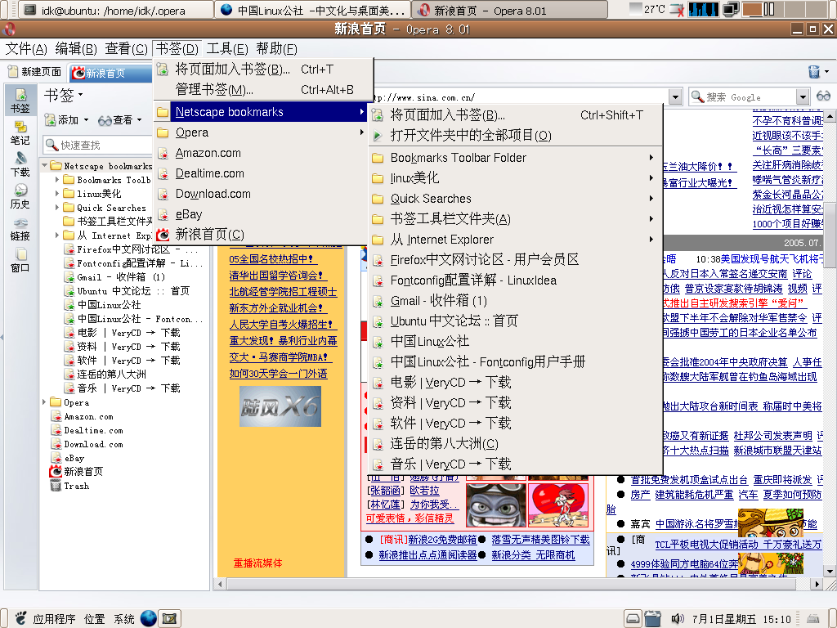Open the Windows (窗口) panel icon

click(20, 261)
